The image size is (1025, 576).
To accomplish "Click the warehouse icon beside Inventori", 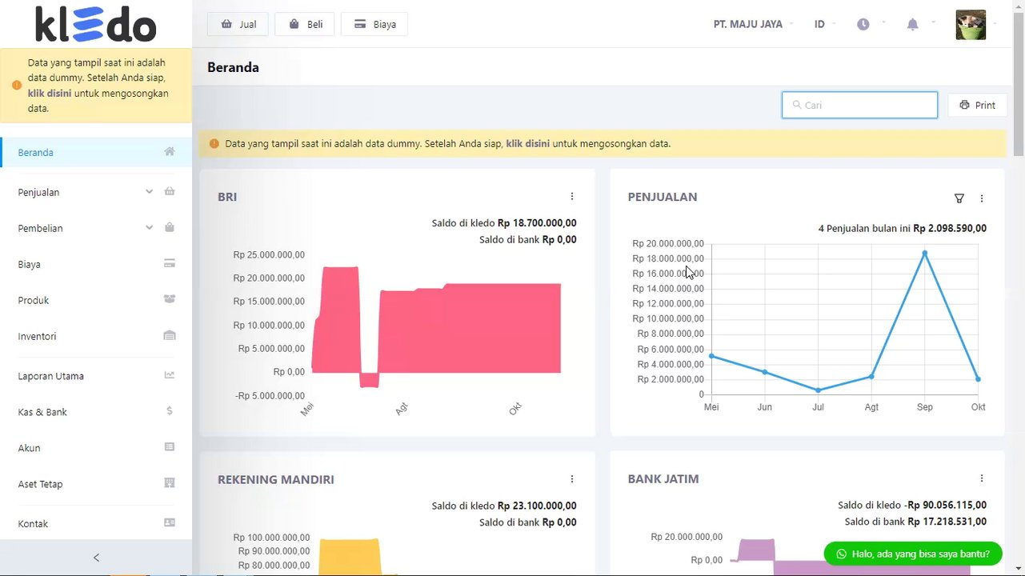I will tap(170, 335).
